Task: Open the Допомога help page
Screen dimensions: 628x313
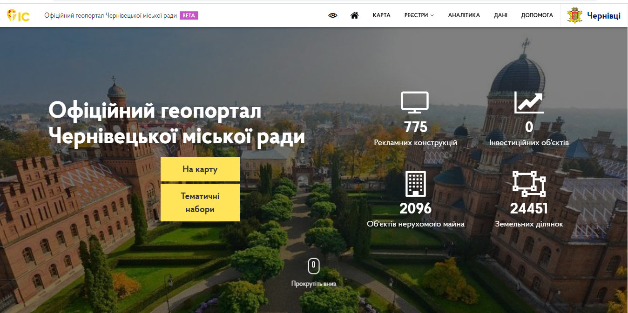Action: click(537, 15)
